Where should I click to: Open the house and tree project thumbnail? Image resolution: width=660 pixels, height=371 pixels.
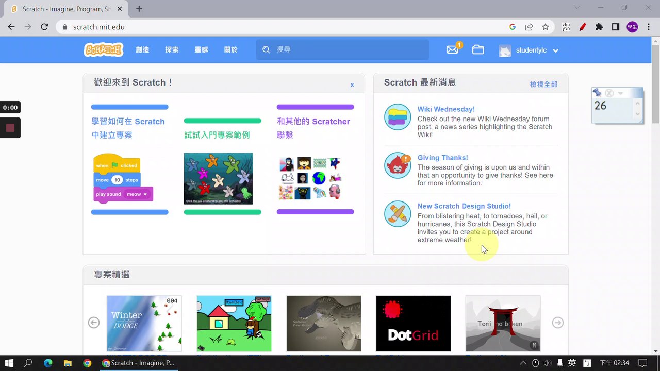pos(234,324)
